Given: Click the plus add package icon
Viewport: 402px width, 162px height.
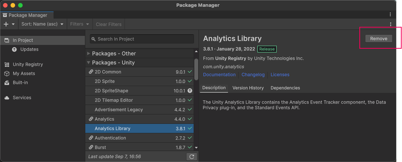Looking at the screenshot, I should tap(6, 24).
